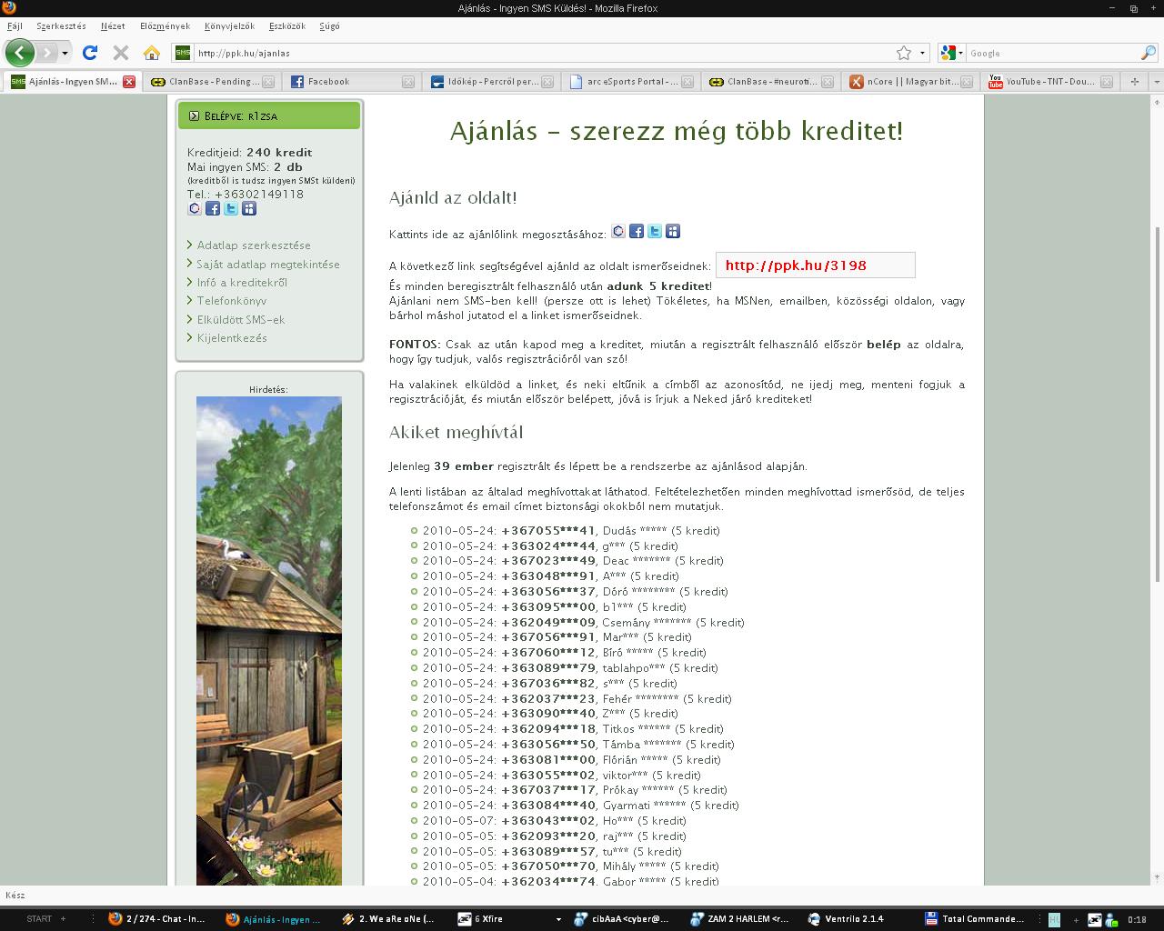The width and height of the screenshot is (1164, 931).
Task: Share via Facebook icon in the sidebar
Action: [x=213, y=208]
